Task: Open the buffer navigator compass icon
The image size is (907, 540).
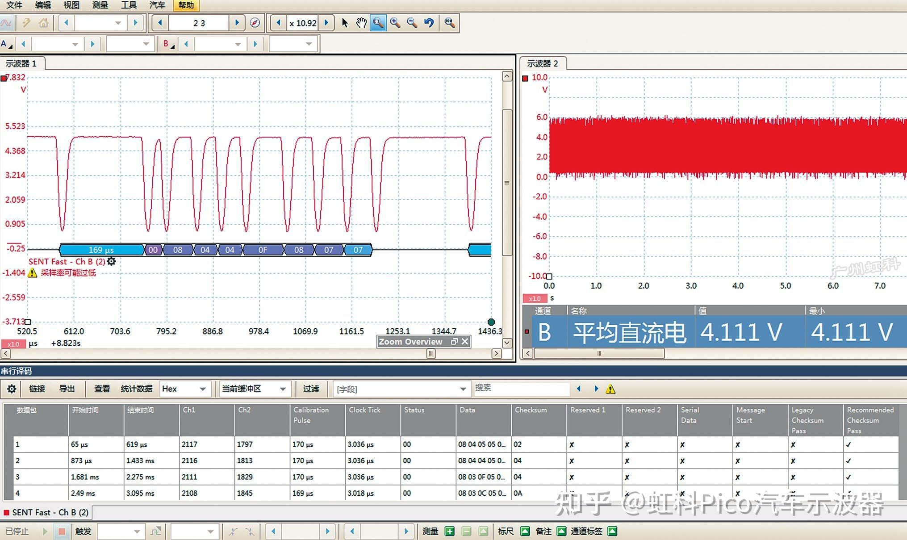Action: point(255,23)
